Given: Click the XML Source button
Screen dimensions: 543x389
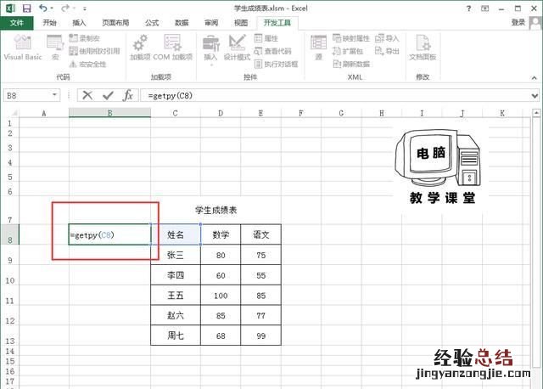Looking at the screenshot, I should [319, 47].
